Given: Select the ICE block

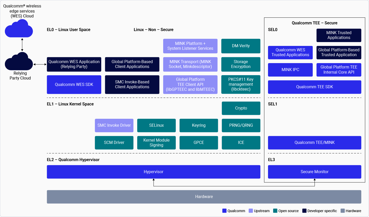Looking at the screenshot, I should [x=241, y=143].
